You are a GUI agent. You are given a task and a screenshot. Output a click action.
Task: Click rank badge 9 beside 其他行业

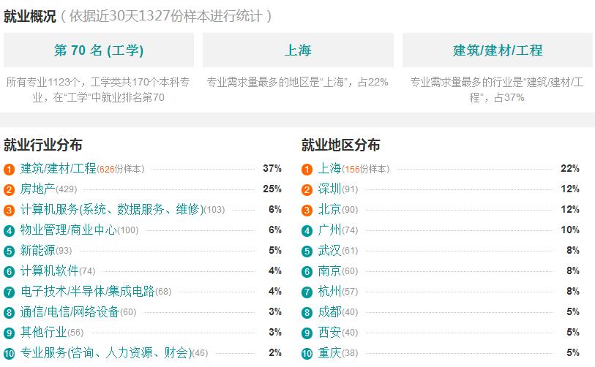(x=9, y=333)
